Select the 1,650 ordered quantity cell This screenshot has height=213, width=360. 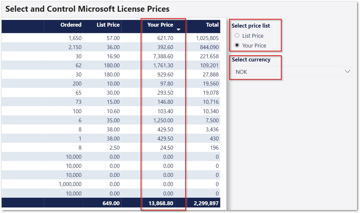[x=75, y=38]
